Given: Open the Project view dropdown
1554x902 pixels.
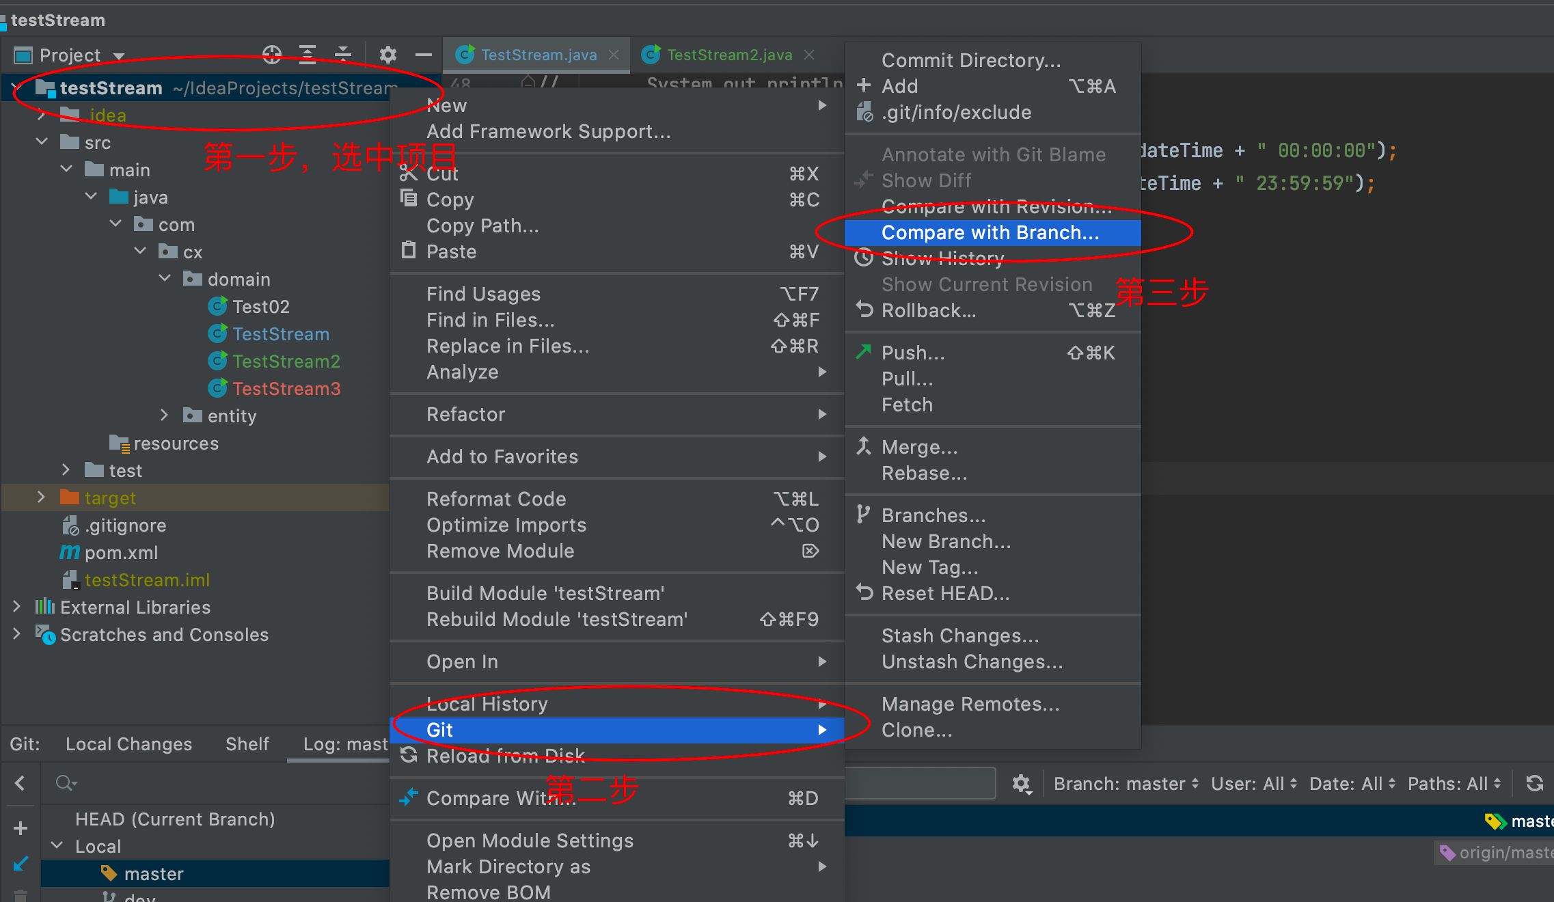Looking at the screenshot, I should pyautogui.click(x=119, y=56).
